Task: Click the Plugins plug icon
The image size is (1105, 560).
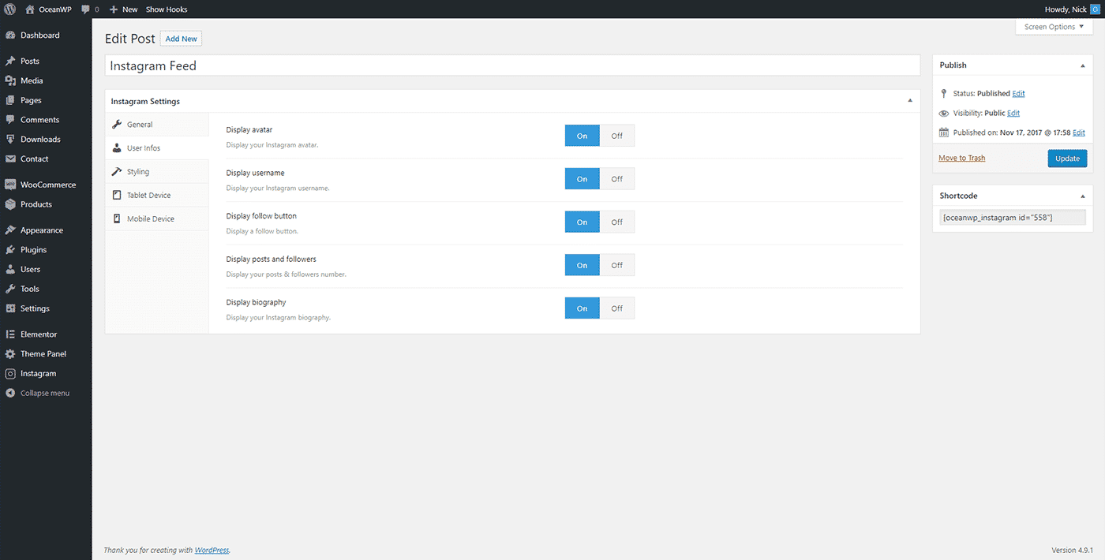Action: tap(10, 250)
